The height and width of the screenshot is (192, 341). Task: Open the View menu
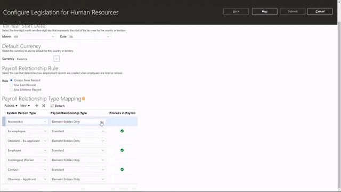25,106
